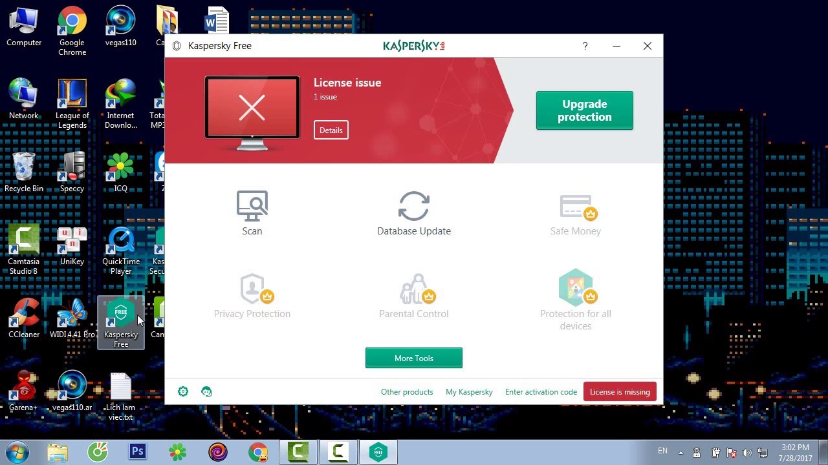828x465 pixels.
Task: Open the support agent face icon
Action: tap(206, 391)
